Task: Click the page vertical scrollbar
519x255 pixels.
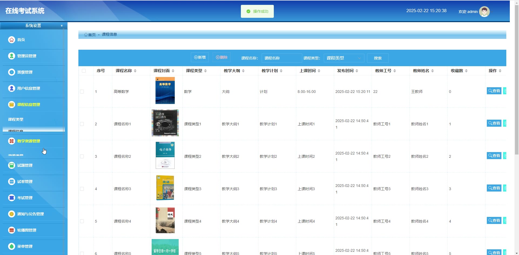Action: click(517, 81)
